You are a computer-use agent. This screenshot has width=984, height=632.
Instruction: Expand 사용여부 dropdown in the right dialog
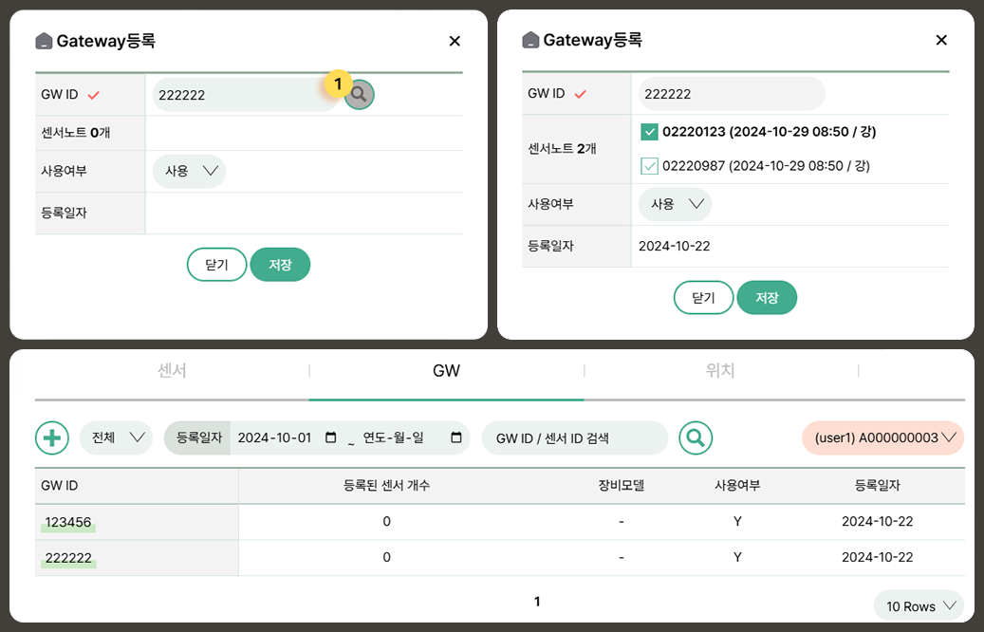(x=676, y=204)
